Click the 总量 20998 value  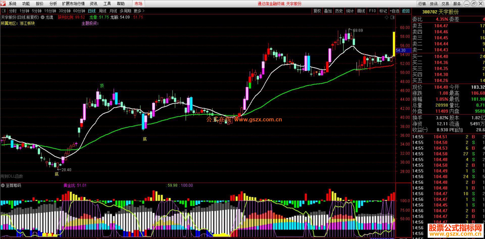(442, 105)
